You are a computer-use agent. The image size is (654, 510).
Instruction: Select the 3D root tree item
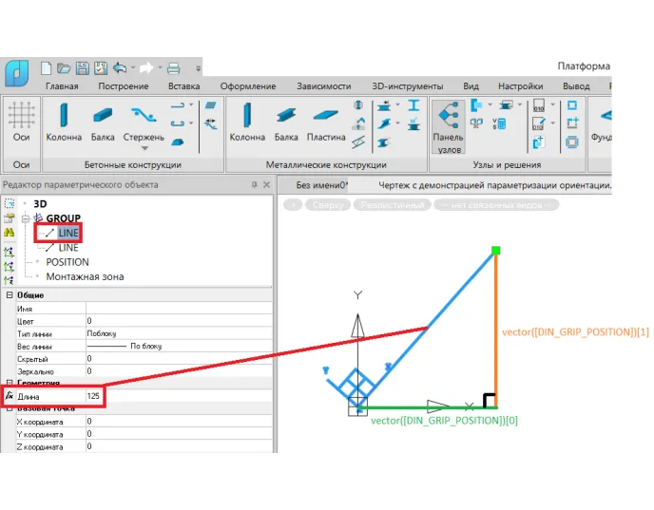click(x=40, y=204)
